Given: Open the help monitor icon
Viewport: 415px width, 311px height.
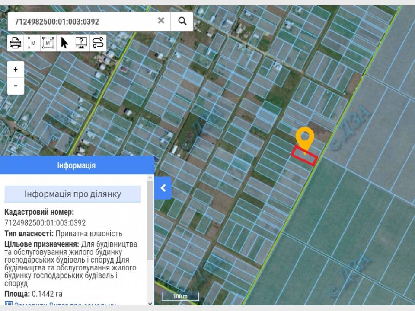Looking at the screenshot, I should tap(81, 43).
